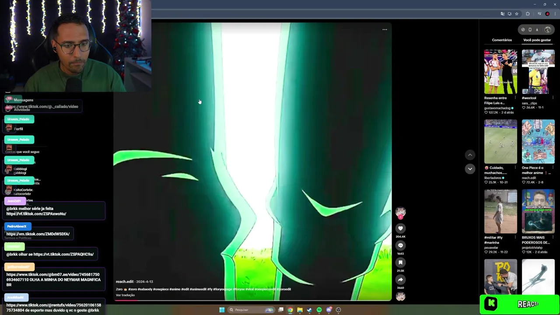Open the reach.edit creator profile link

pos(125,282)
